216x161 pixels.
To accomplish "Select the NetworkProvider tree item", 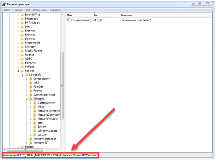I will point(47,119).
